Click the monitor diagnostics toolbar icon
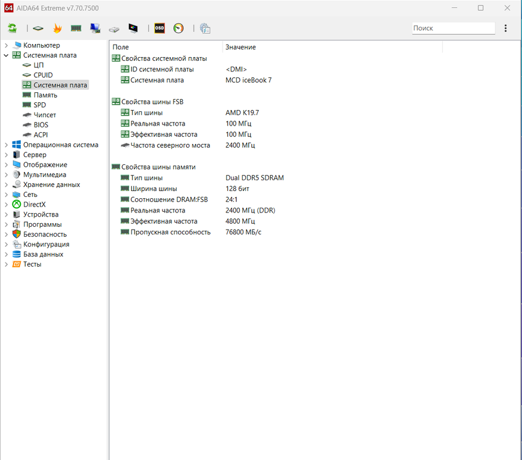Image resolution: width=522 pixels, height=460 pixels. [x=133, y=28]
